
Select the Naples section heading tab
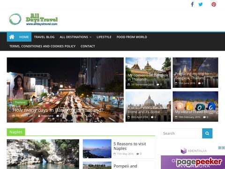(x=16, y=132)
